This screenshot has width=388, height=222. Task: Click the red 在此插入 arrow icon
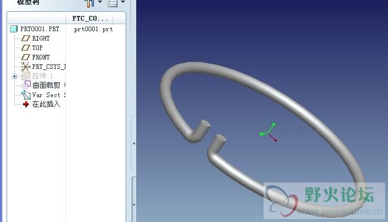26,104
